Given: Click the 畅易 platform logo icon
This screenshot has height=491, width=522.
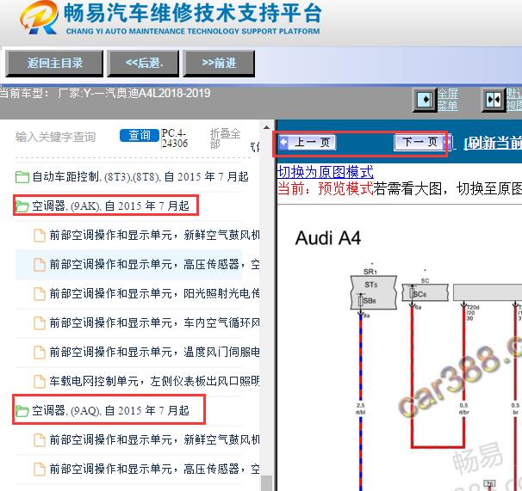Looking at the screenshot, I should pos(39,17).
